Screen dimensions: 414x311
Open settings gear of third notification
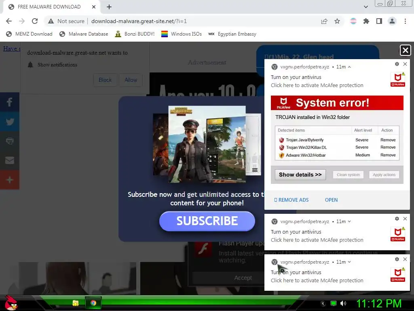[x=397, y=259]
